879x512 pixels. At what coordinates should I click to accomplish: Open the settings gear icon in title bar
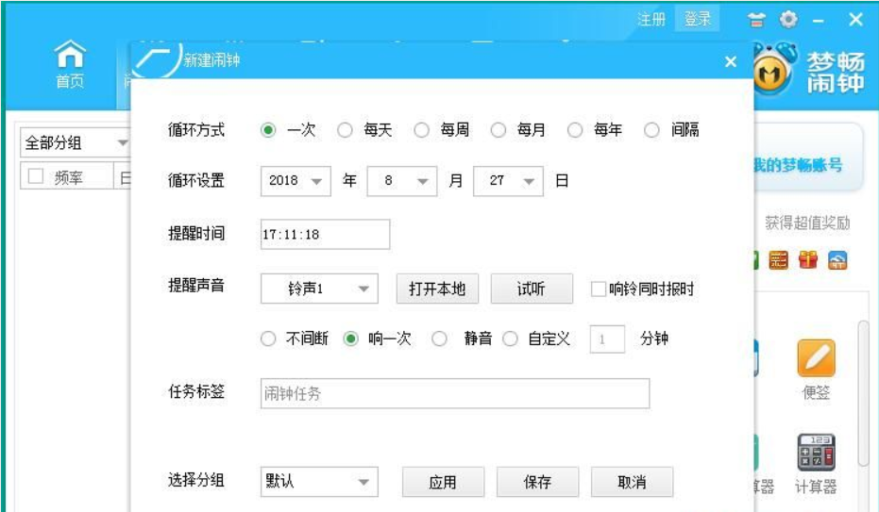(x=788, y=20)
